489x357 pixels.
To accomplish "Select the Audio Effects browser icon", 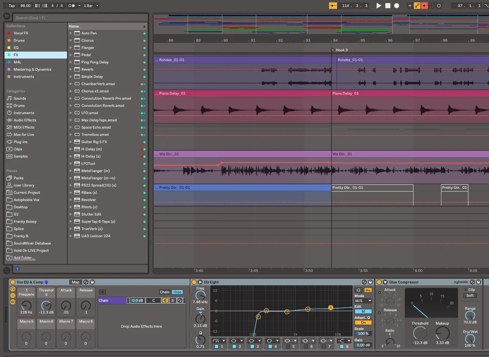I will pyautogui.click(x=9, y=120).
